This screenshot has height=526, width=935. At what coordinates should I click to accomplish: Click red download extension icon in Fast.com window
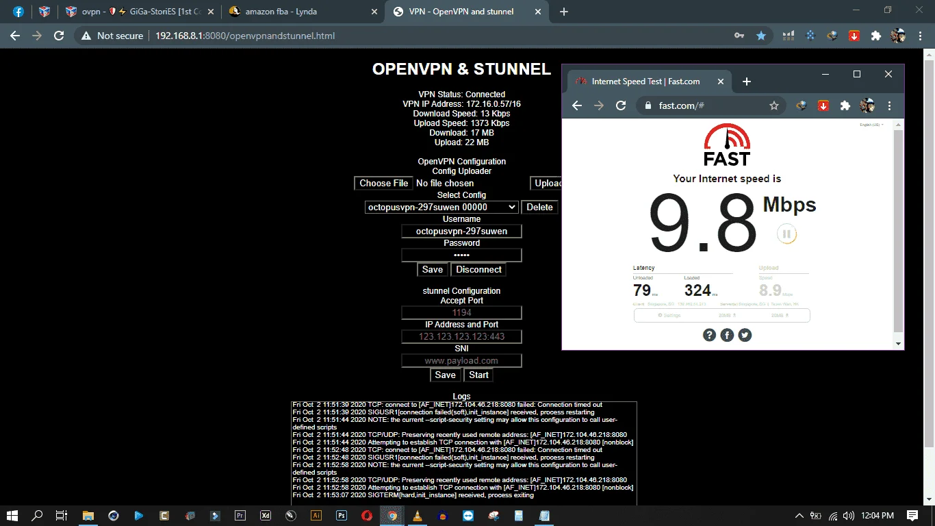coord(823,105)
